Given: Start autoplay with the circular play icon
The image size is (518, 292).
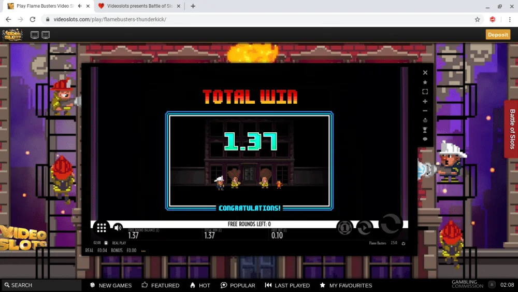Looking at the screenshot, I should (365, 228).
